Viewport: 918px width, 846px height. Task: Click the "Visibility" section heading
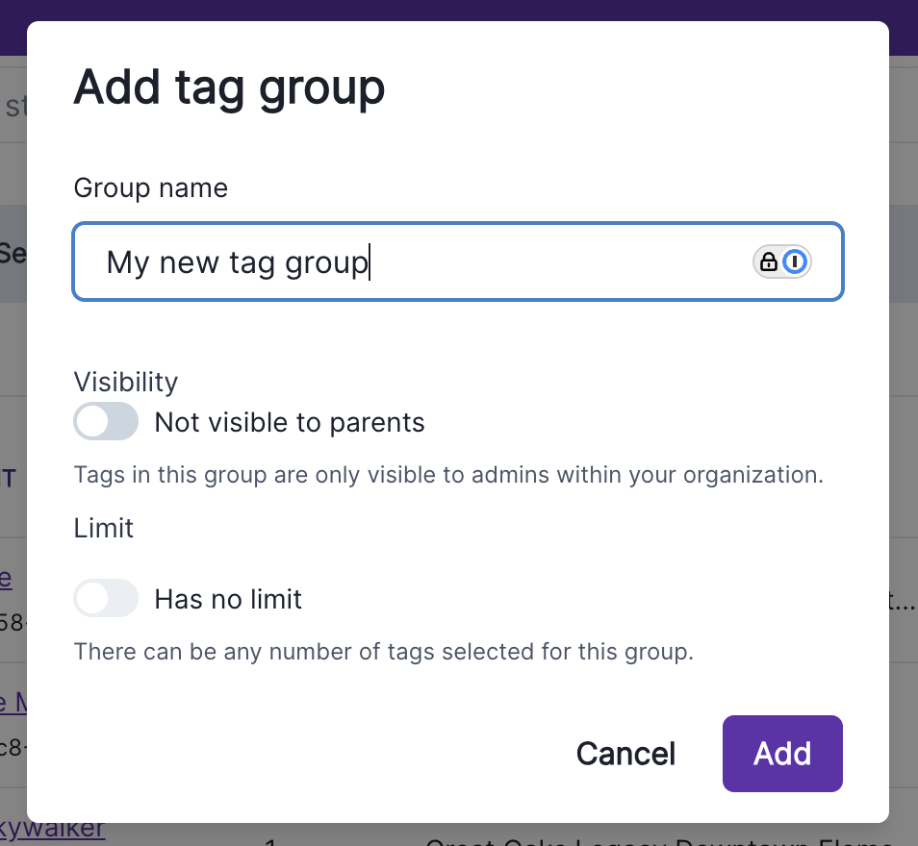[x=126, y=382]
